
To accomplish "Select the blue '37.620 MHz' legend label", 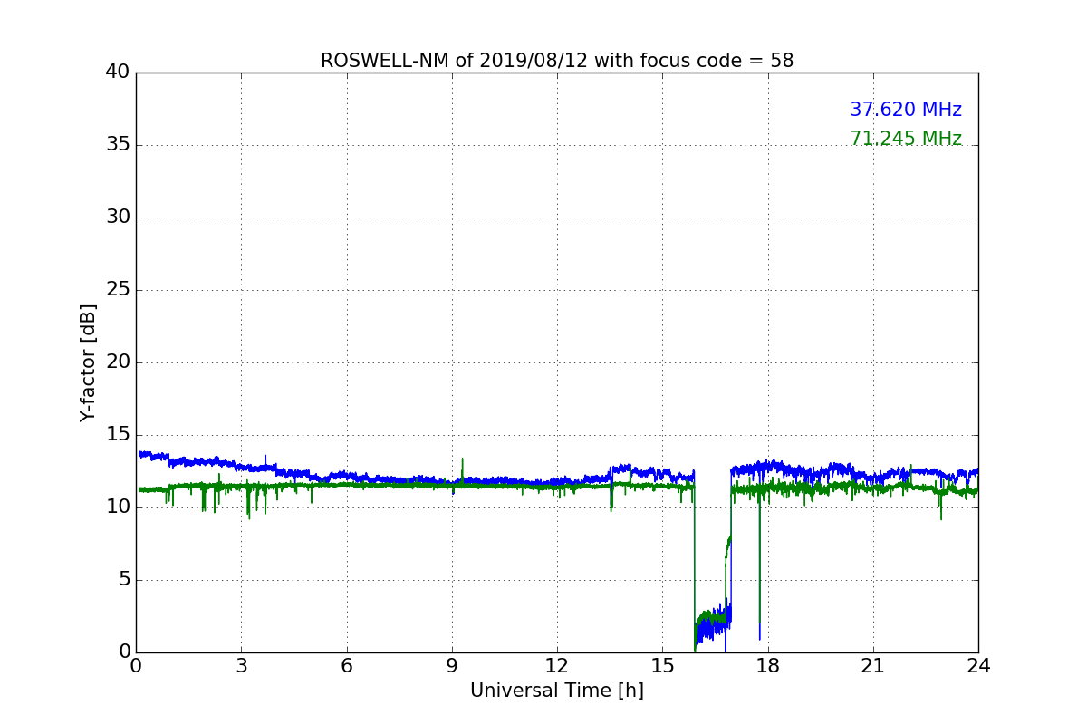I will [x=906, y=110].
